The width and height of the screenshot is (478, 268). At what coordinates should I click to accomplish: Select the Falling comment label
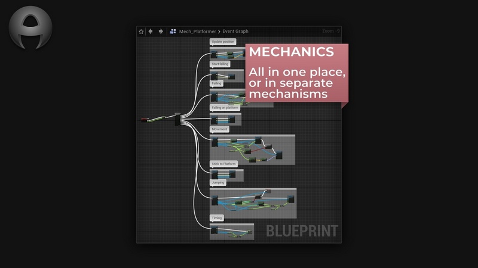pos(216,83)
